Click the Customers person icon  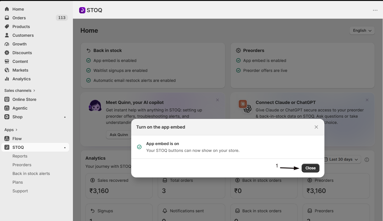point(7,35)
